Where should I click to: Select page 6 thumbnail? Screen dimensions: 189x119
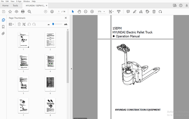pos(50,84)
